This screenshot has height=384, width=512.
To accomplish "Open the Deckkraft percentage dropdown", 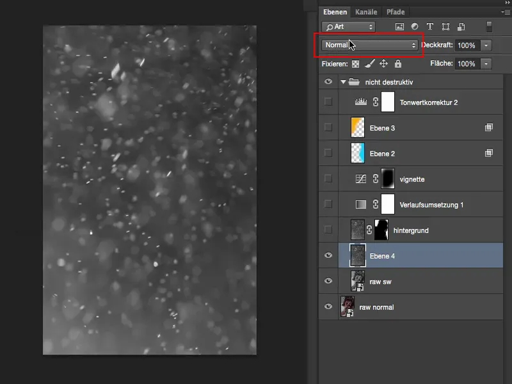I will (486, 45).
